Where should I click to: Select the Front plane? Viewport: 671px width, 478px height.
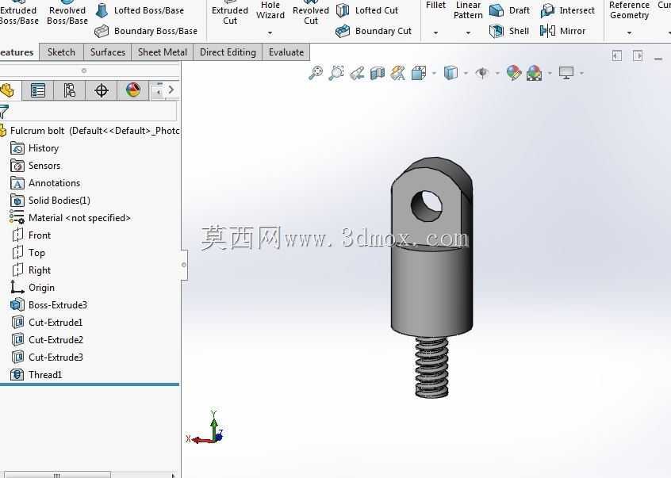click(31, 235)
